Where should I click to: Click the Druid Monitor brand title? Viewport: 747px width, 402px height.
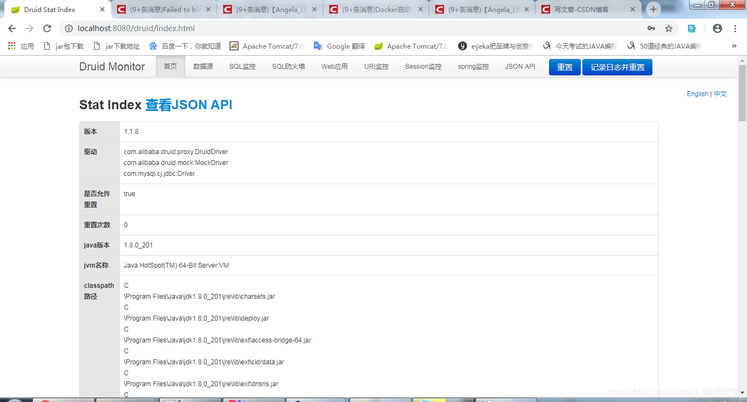(x=112, y=67)
